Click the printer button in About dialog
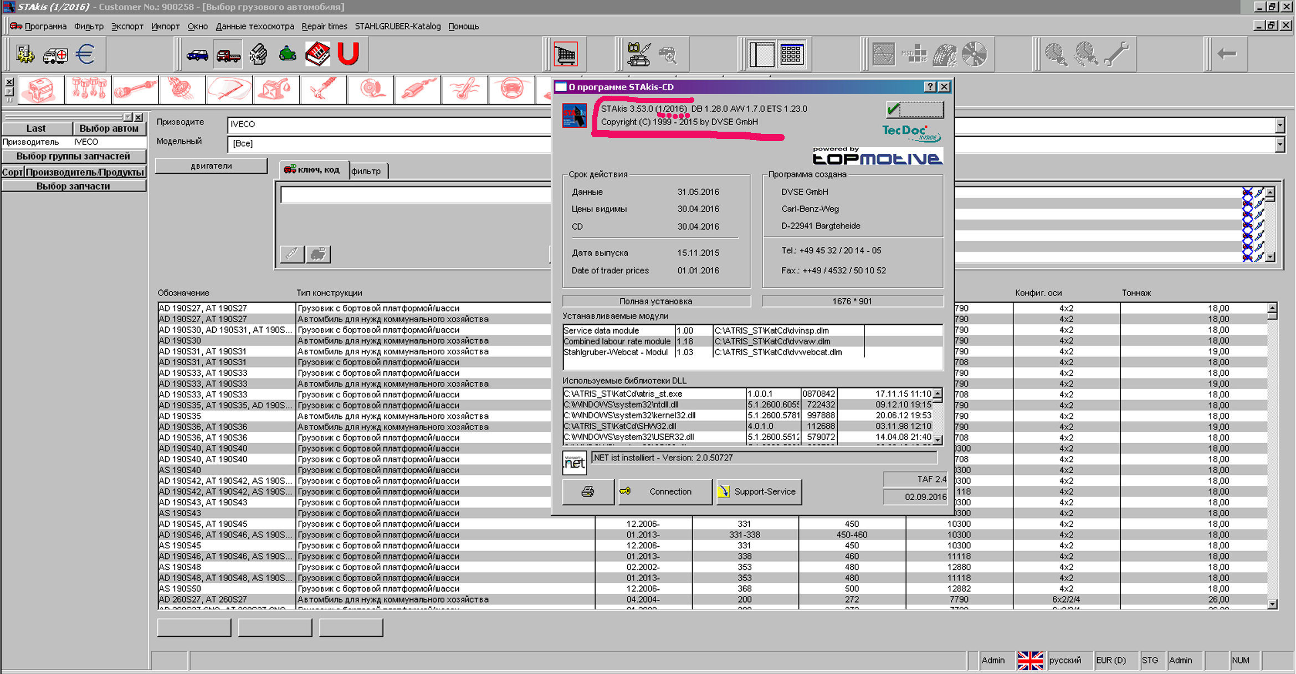 click(588, 491)
